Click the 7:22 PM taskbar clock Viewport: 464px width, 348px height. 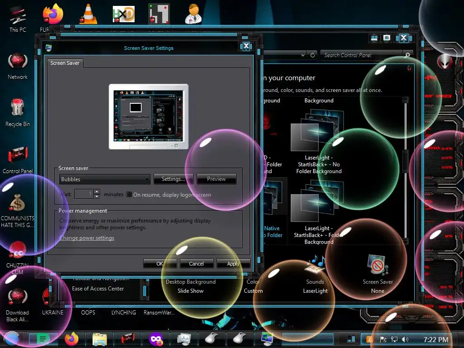(435, 339)
